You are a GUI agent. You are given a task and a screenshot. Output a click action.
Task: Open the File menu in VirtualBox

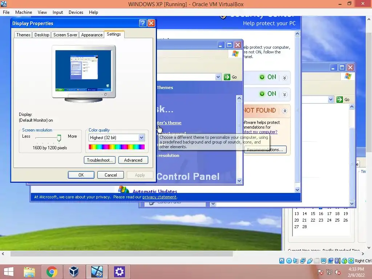6,12
